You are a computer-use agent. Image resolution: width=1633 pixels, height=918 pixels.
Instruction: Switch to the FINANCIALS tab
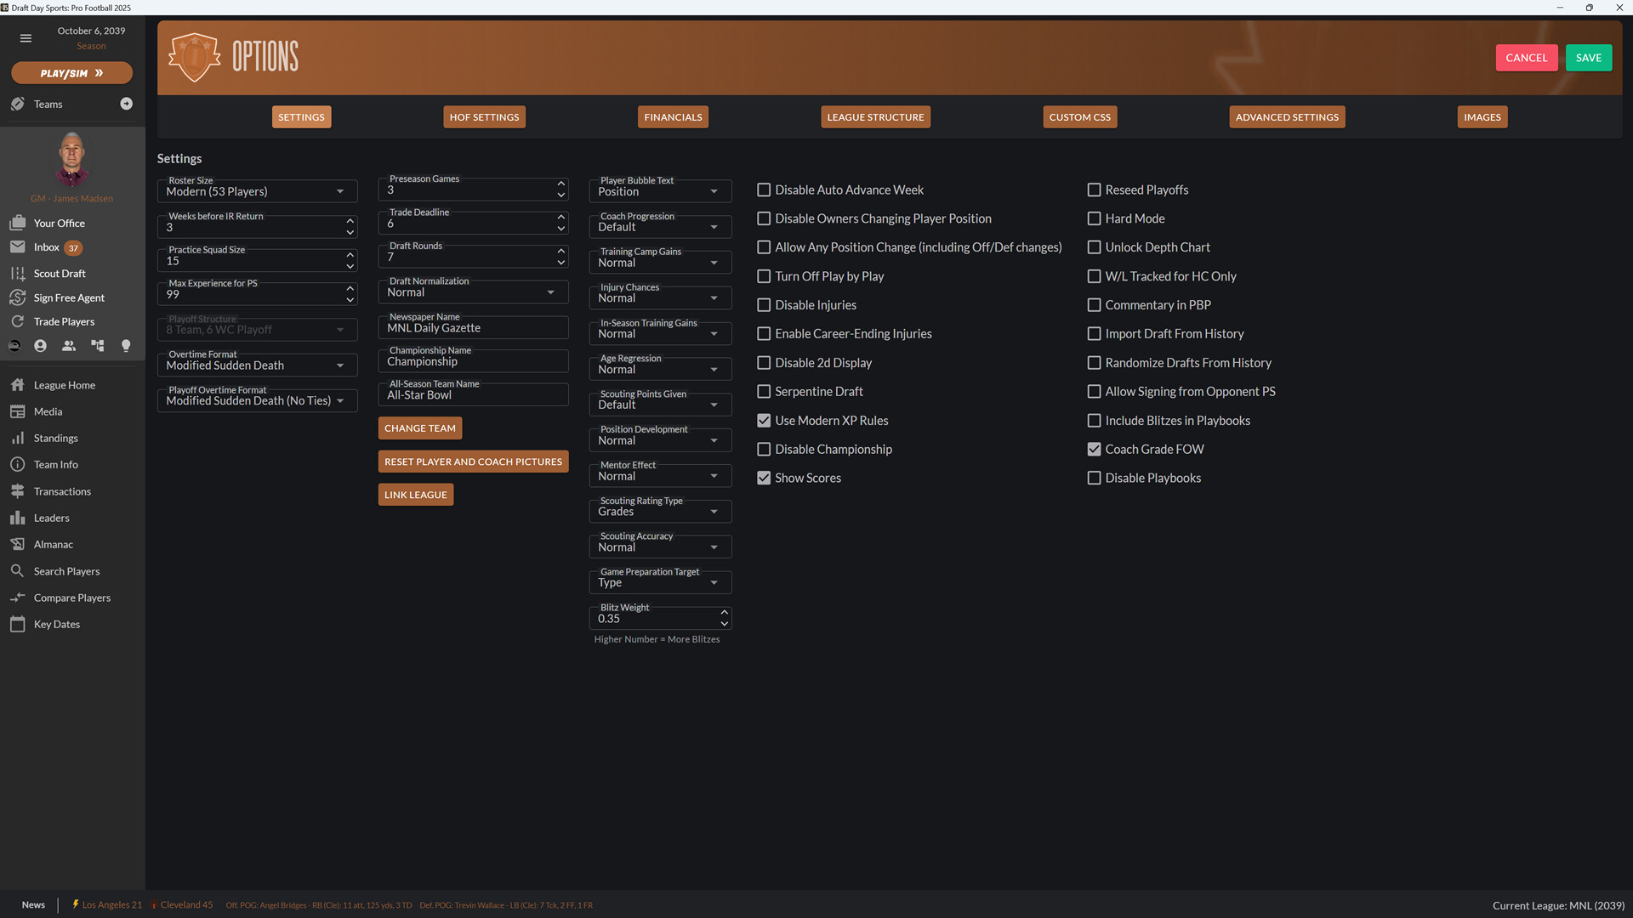coord(673,116)
